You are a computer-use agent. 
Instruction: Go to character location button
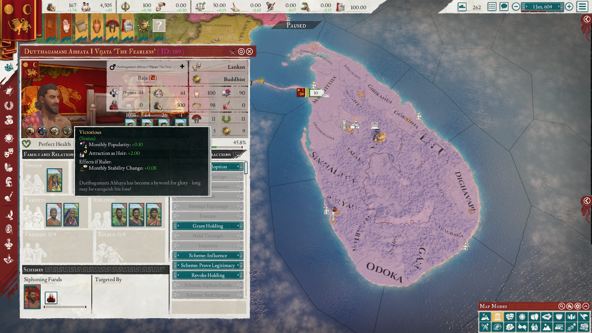[241, 51]
